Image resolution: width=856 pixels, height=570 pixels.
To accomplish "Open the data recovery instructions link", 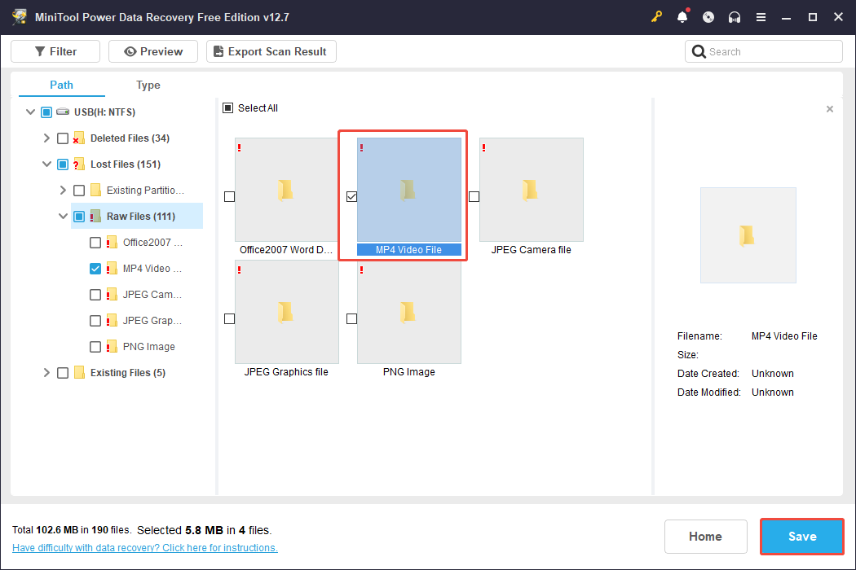I will [144, 548].
